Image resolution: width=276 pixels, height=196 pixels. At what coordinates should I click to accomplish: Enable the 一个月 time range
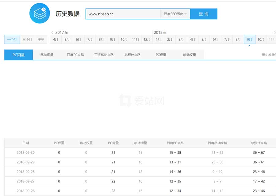(12, 39)
